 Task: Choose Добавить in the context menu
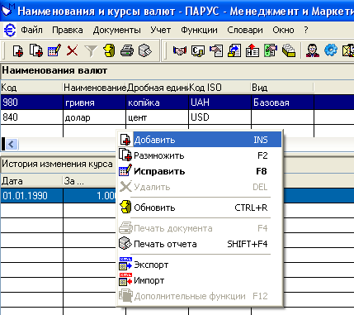pos(200,140)
